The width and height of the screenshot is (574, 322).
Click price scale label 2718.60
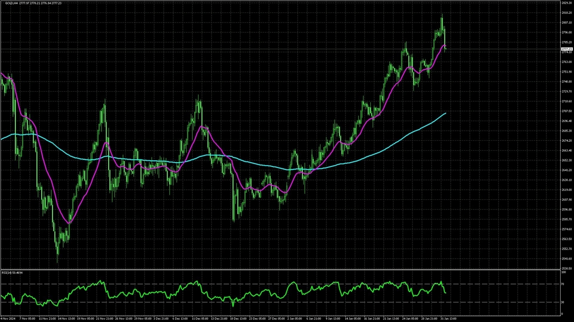tap(566, 101)
